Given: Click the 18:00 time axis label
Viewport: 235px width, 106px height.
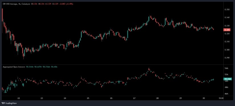Looking at the screenshot, I should 221,98.
